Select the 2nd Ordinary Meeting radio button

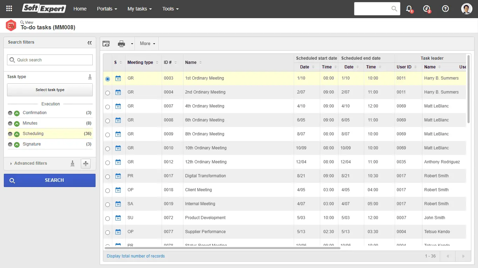point(107,93)
